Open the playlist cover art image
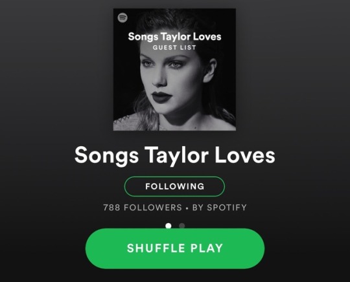 174,69
